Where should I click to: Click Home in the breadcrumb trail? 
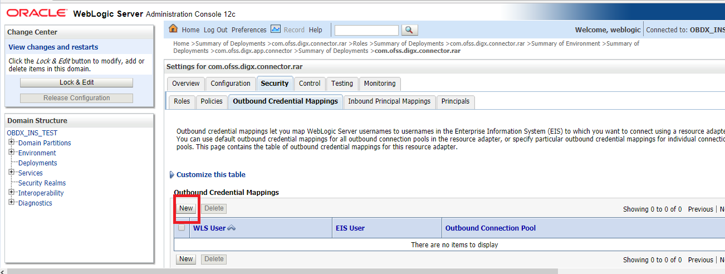(x=181, y=43)
